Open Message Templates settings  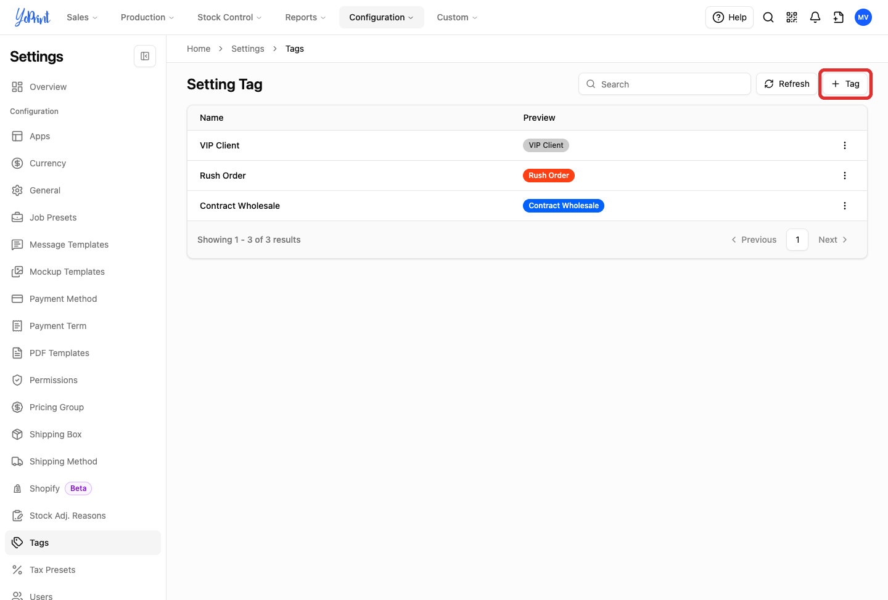point(83,245)
